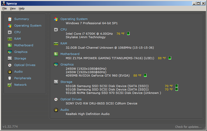Click temperature indicator of second Samsung SSD row
The height and width of the screenshot is (131, 207).
(x=177, y=89)
